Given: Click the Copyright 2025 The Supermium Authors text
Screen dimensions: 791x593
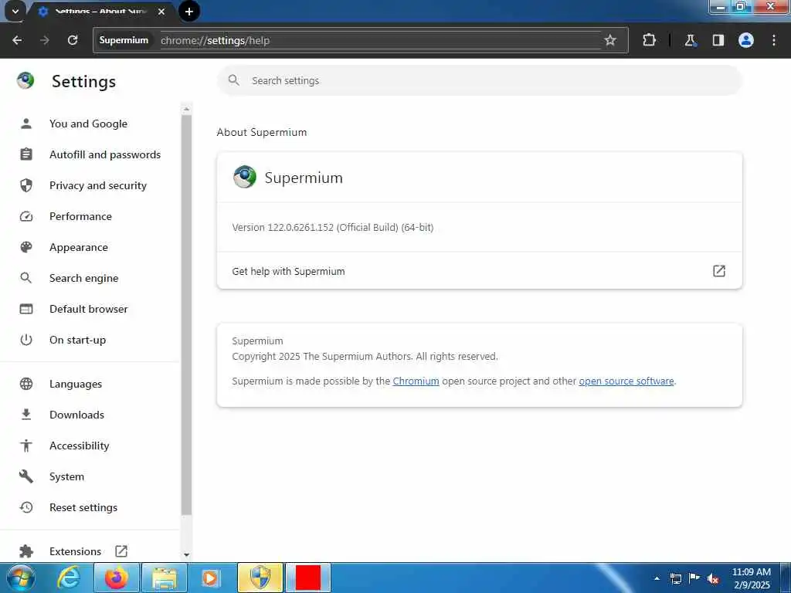Looking at the screenshot, I should coord(365,357).
